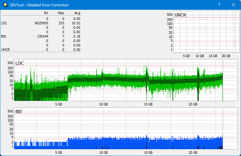Click the window title text
Image resolution: width=241 pixels, height=156 pixels.
pos(39,5)
